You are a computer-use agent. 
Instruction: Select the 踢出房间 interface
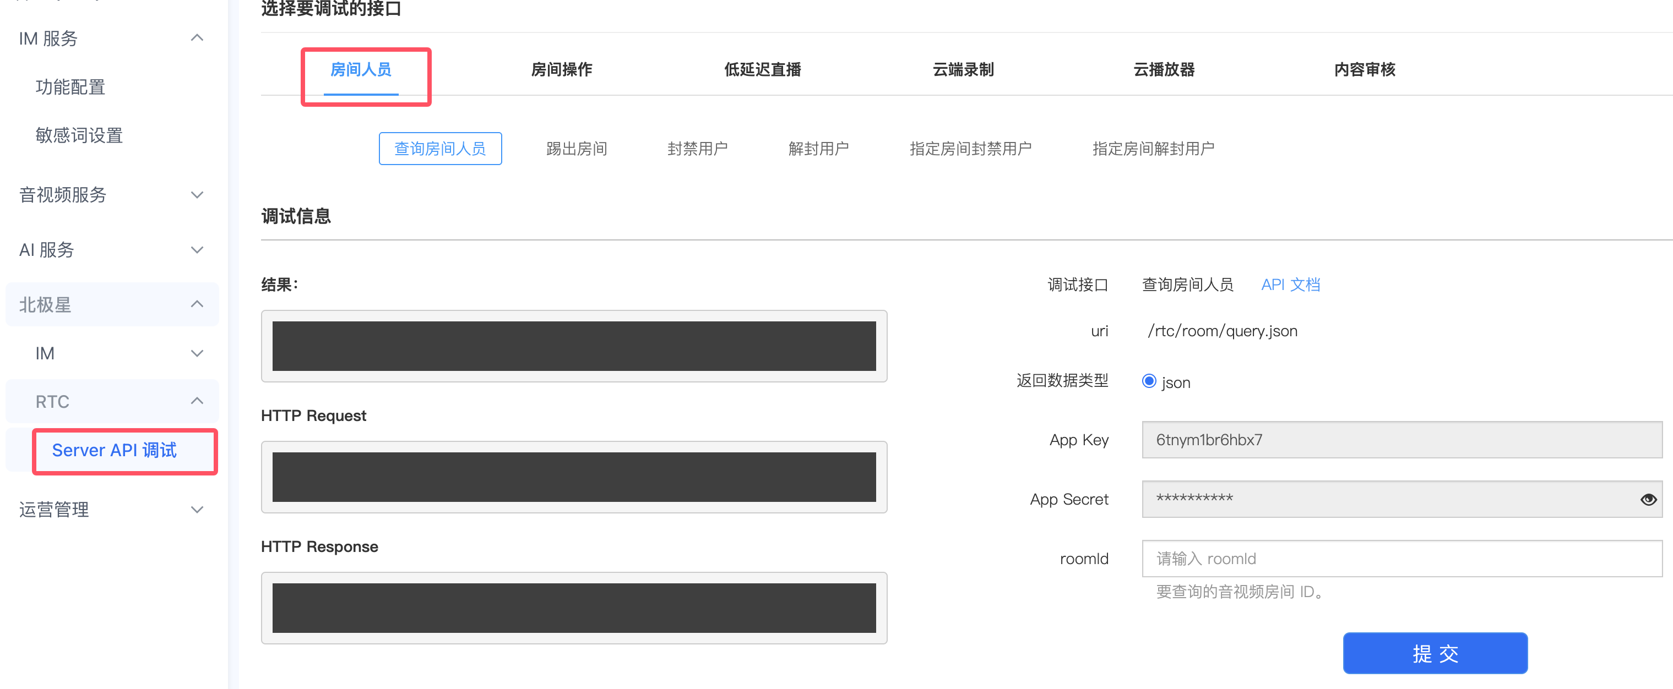[577, 149]
